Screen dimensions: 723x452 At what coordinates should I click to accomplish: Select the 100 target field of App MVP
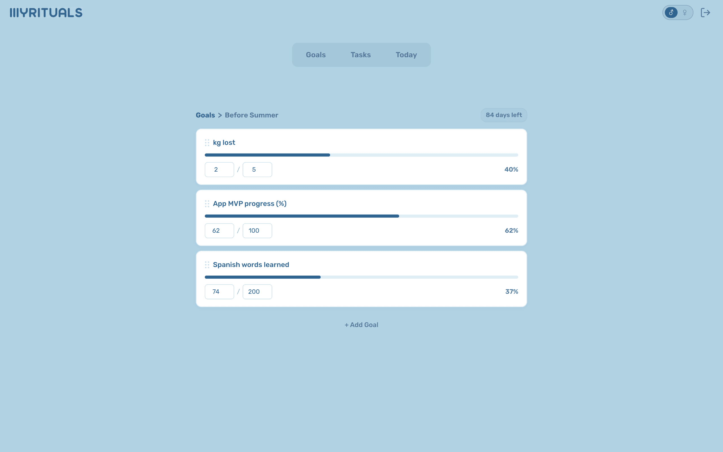click(257, 230)
